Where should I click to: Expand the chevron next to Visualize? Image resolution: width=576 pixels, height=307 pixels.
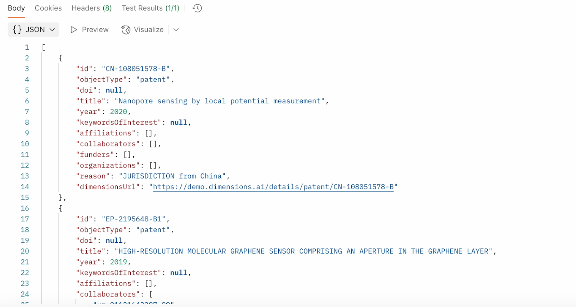[x=176, y=30]
